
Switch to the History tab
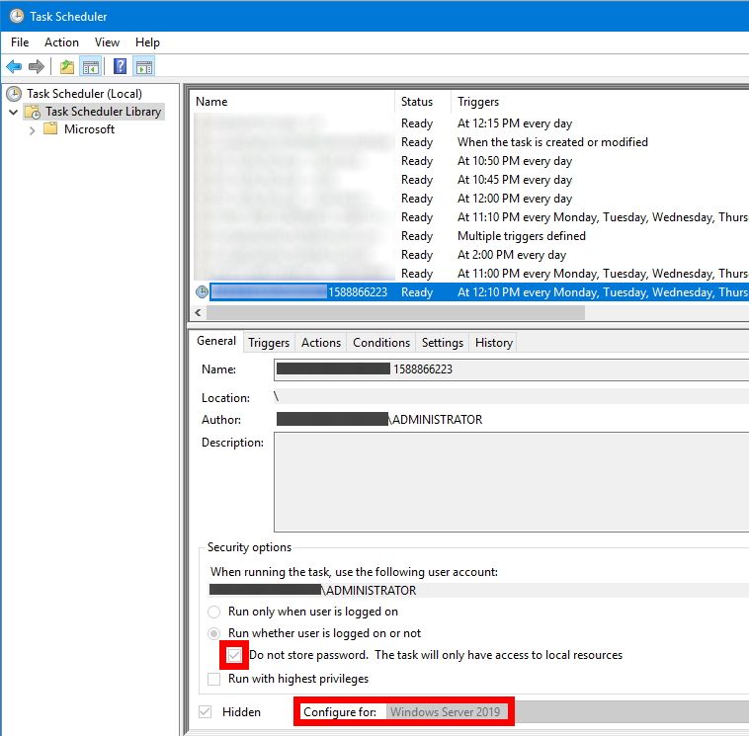point(493,343)
